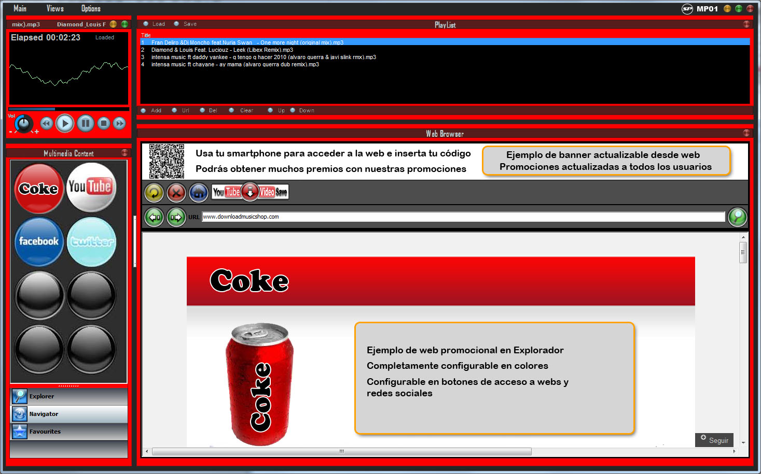Image resolution: width=761 pixels, height=474 pixels.
Task: Skip to the next track
Action: pyautogui.click(x=120, y=123)
